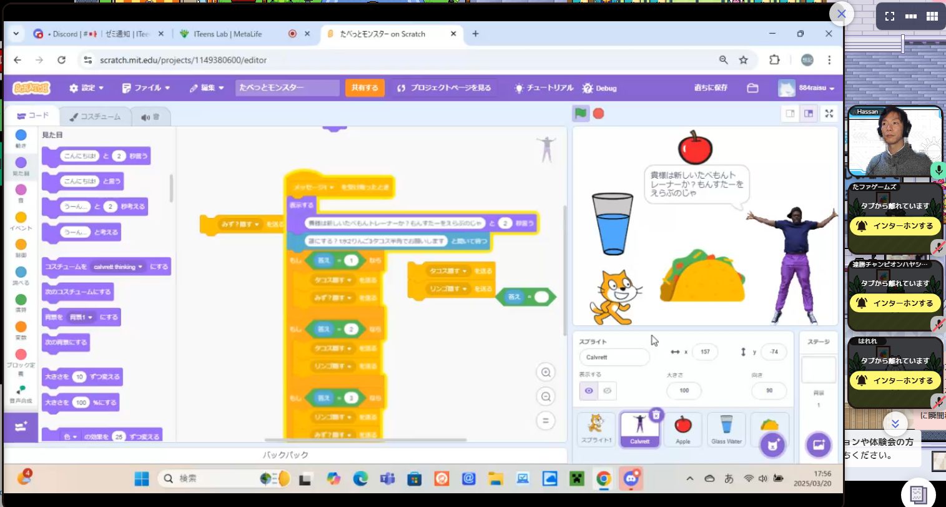Viewport: 946px width, 507px height.
Task: Select the 見た目 purple category circle
Action: click(x=21, y=164)
